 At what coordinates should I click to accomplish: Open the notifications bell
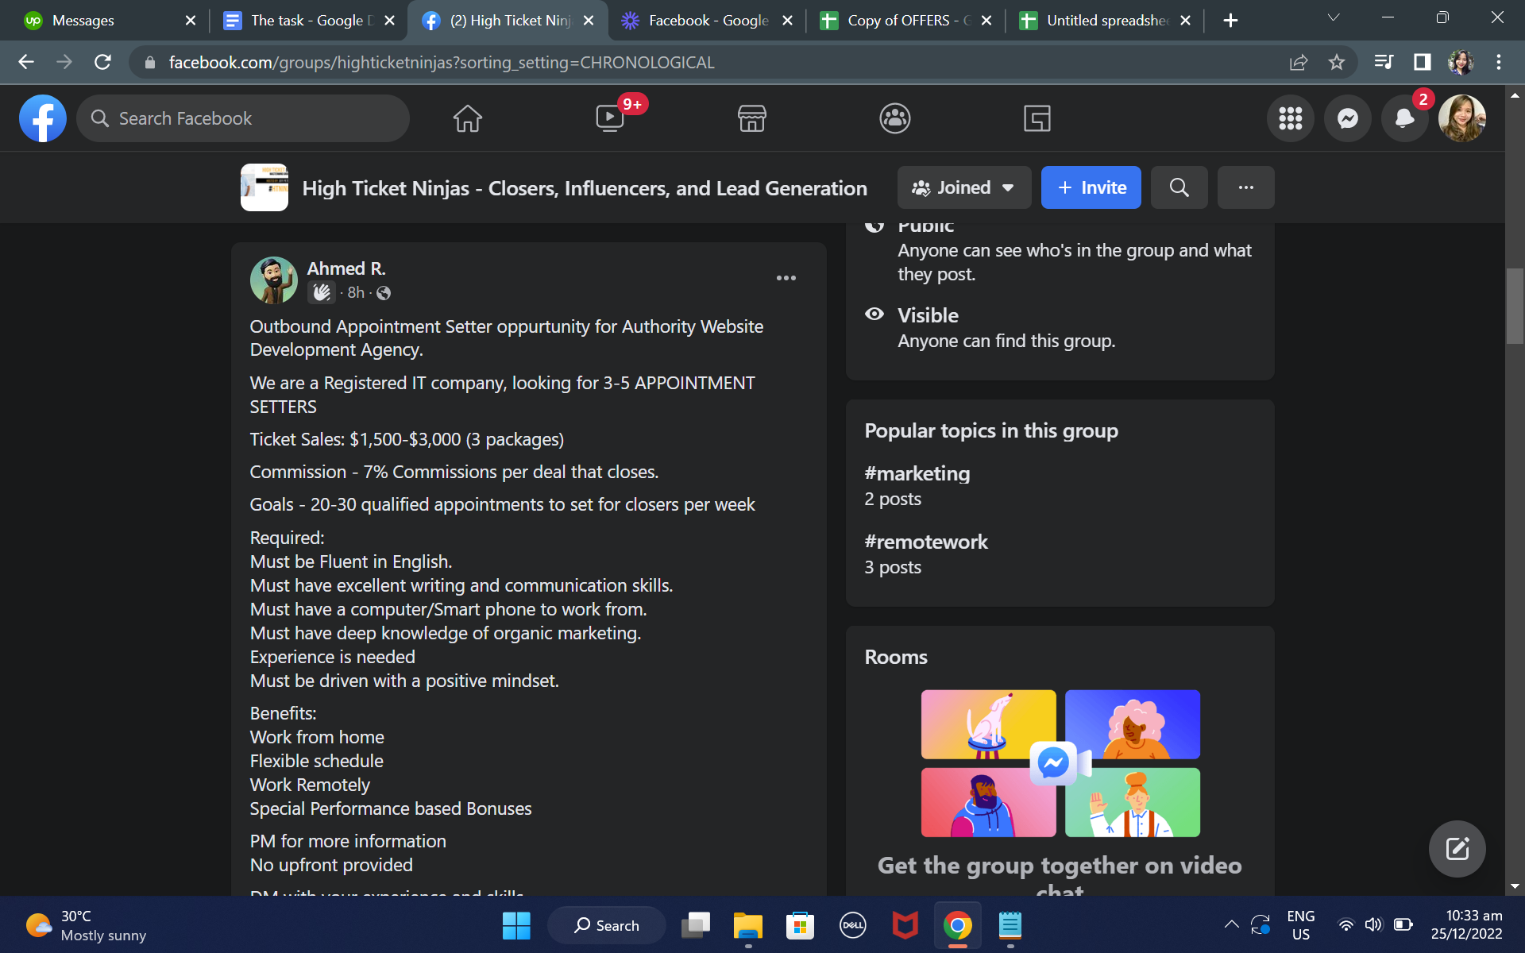coord(1404,118)
